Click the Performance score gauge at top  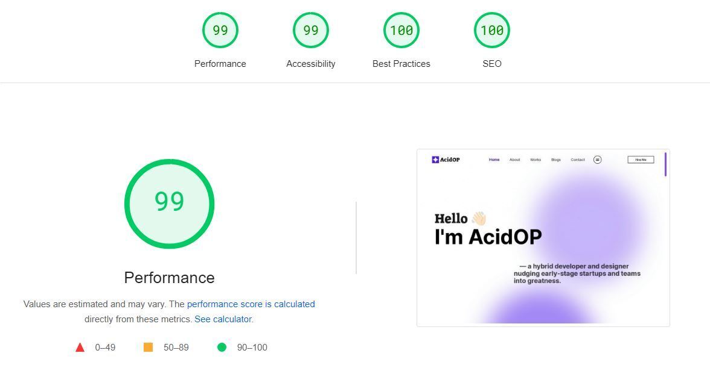click(220, 30)
